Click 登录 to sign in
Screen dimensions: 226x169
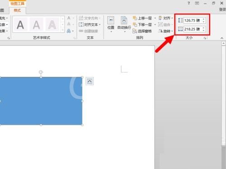click(222, 9)
